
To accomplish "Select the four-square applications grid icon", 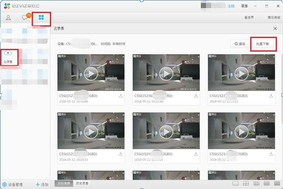I will click(41, 17).
